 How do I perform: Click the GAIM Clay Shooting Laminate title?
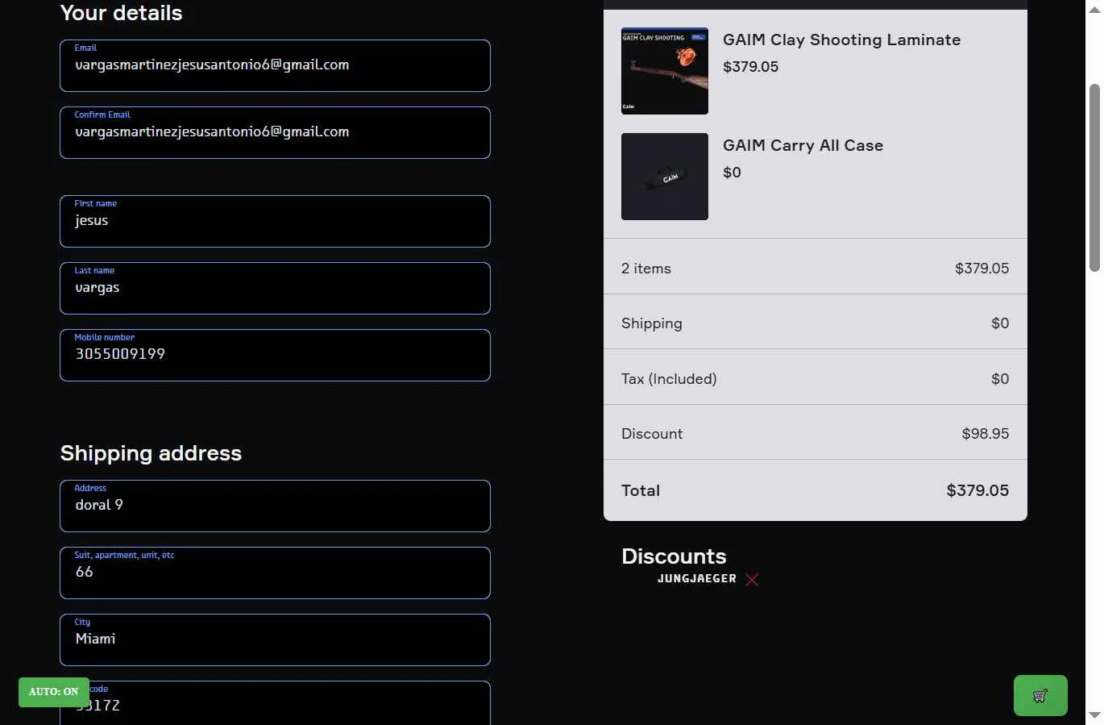click(x=841, y=40)
